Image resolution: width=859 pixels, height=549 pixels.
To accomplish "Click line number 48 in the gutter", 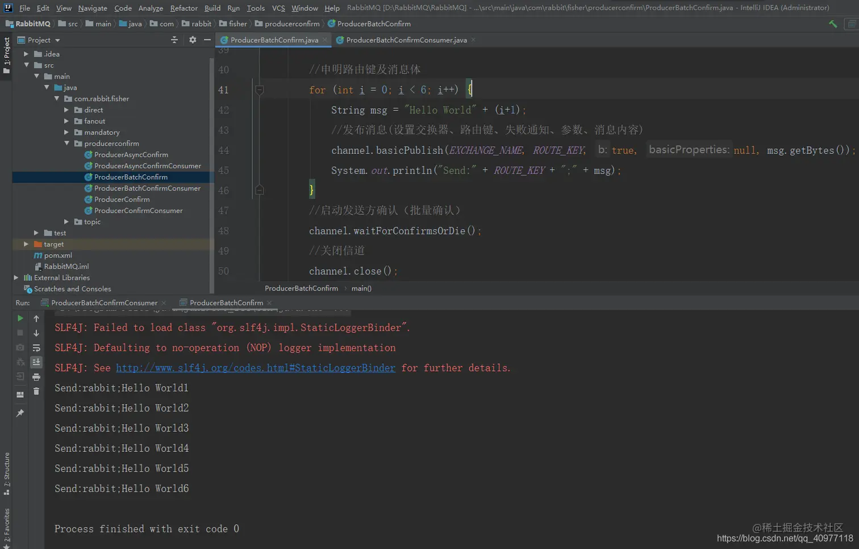I will pos(223,231).
